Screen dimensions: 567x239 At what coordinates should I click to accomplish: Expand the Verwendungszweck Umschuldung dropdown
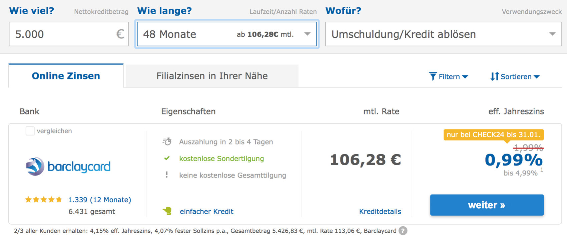(x=443, y=34)
